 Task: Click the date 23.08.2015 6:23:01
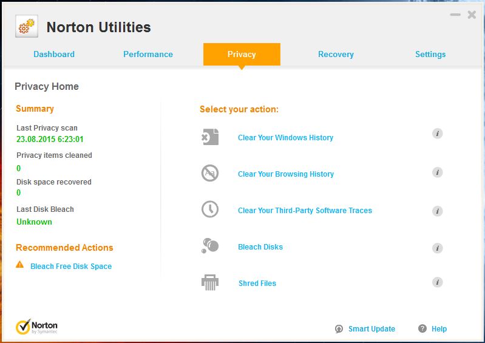click(x=50, y=139)
